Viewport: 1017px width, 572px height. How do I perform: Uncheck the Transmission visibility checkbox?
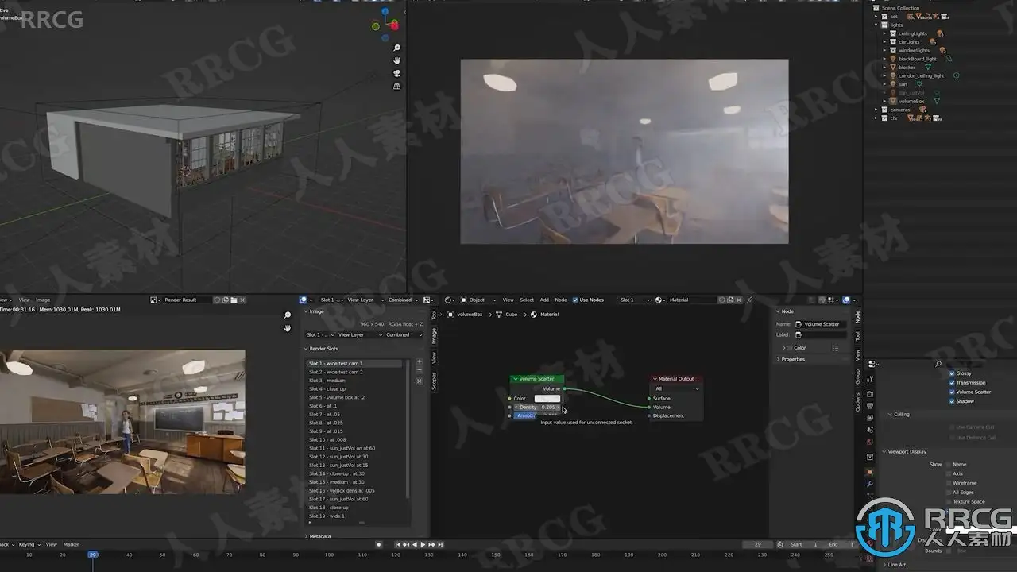point(953,383)
